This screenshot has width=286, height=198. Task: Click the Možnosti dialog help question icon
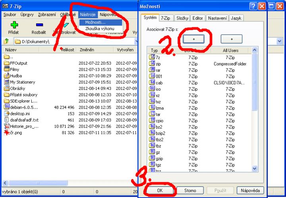tap(253, 7)
